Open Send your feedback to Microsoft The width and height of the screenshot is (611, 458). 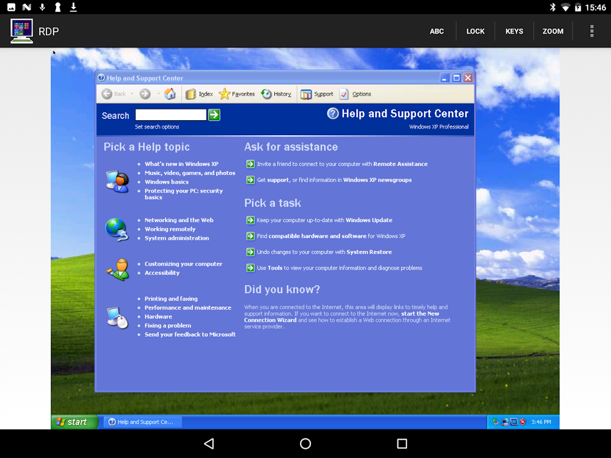click(x=190, y=334)
